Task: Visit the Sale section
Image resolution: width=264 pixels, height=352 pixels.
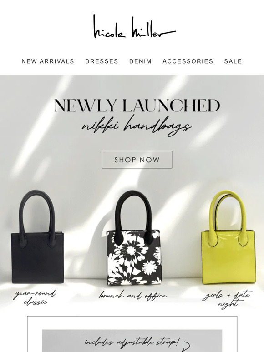Action: pyautogui.click(x=233, y=61)
